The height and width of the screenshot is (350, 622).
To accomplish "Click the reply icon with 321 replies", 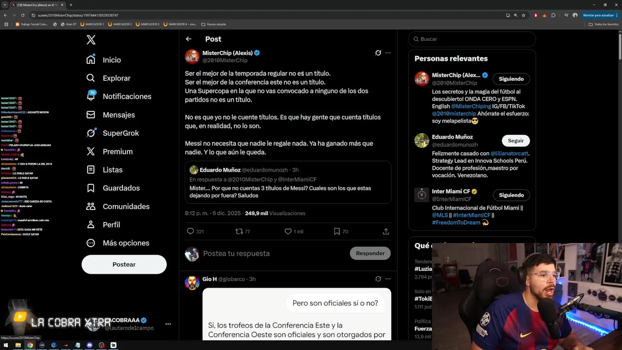I will click(190, 231).
